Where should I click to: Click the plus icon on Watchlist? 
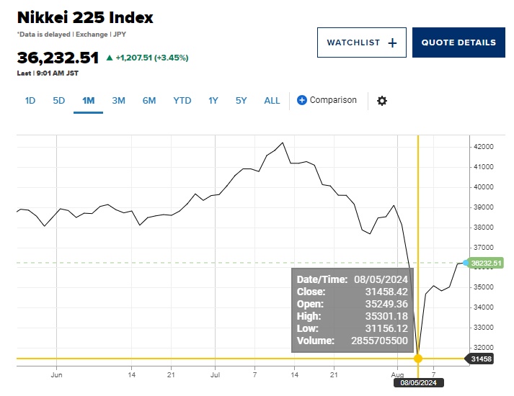click(392, 42)
